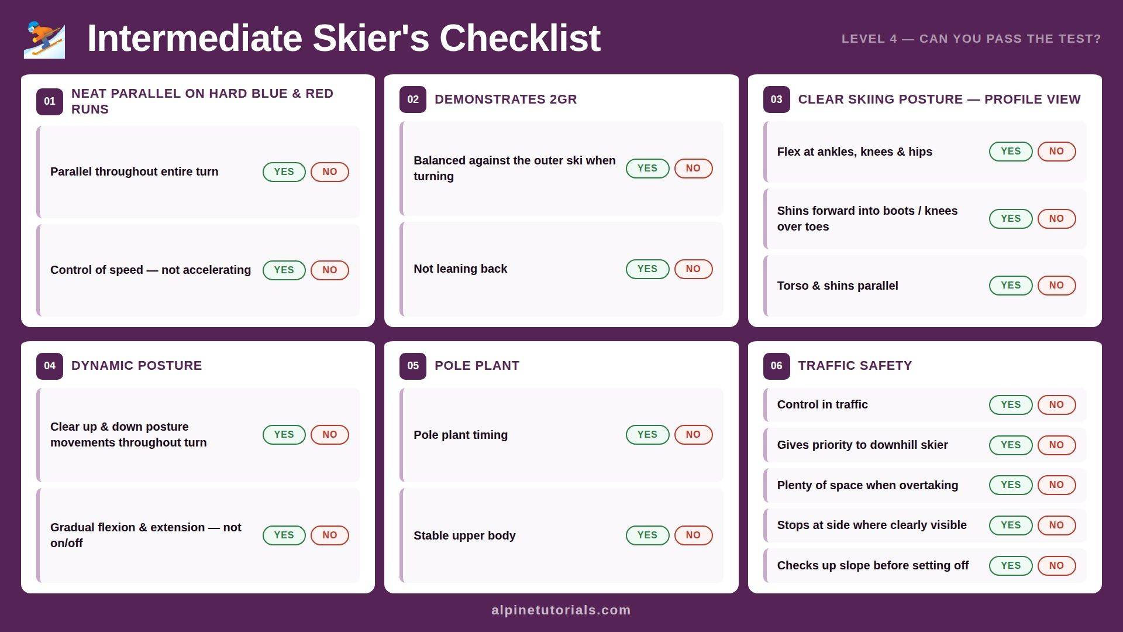Open the alpinetutorials.com footer link
Image resolution: width=1123 pixels, height=632 pixels.
pos(561,610)
